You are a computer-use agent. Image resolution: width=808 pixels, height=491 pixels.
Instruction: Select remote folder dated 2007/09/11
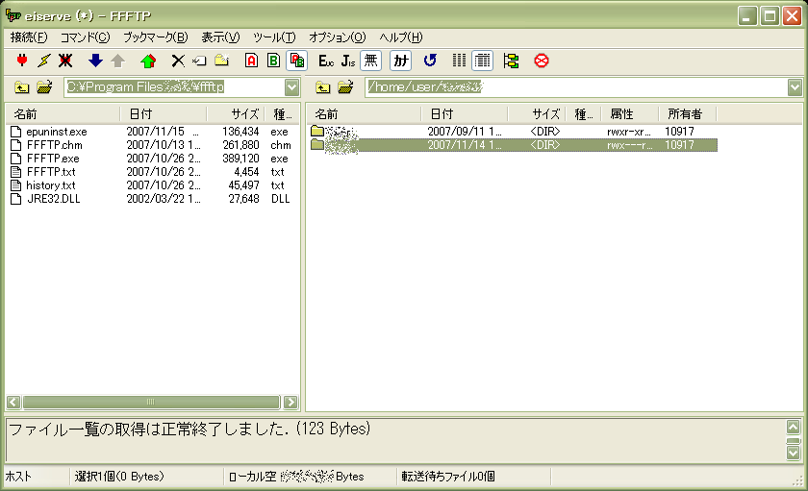pyautogui.click(x=513, y=132)
